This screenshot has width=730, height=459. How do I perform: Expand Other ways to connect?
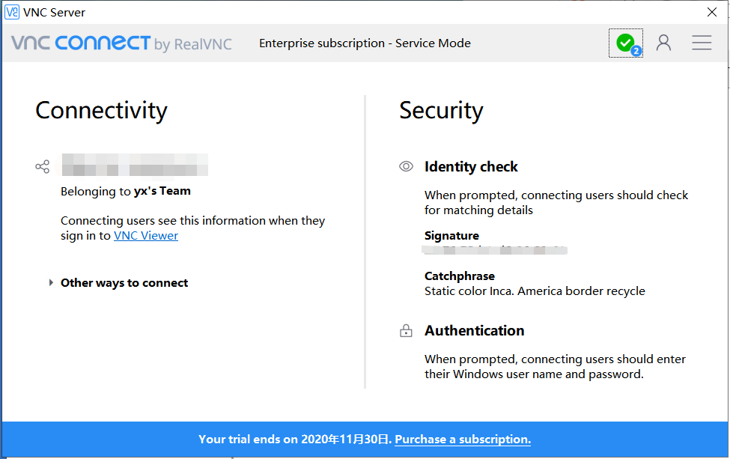pos(51,282)
